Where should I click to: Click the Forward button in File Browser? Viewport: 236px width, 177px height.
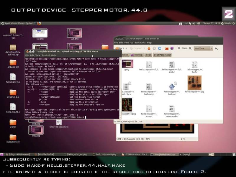(136, 48)
